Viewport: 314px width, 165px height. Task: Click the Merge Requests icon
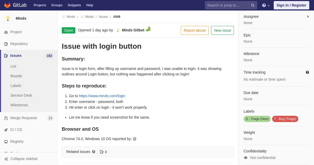[x=6, y=118]
